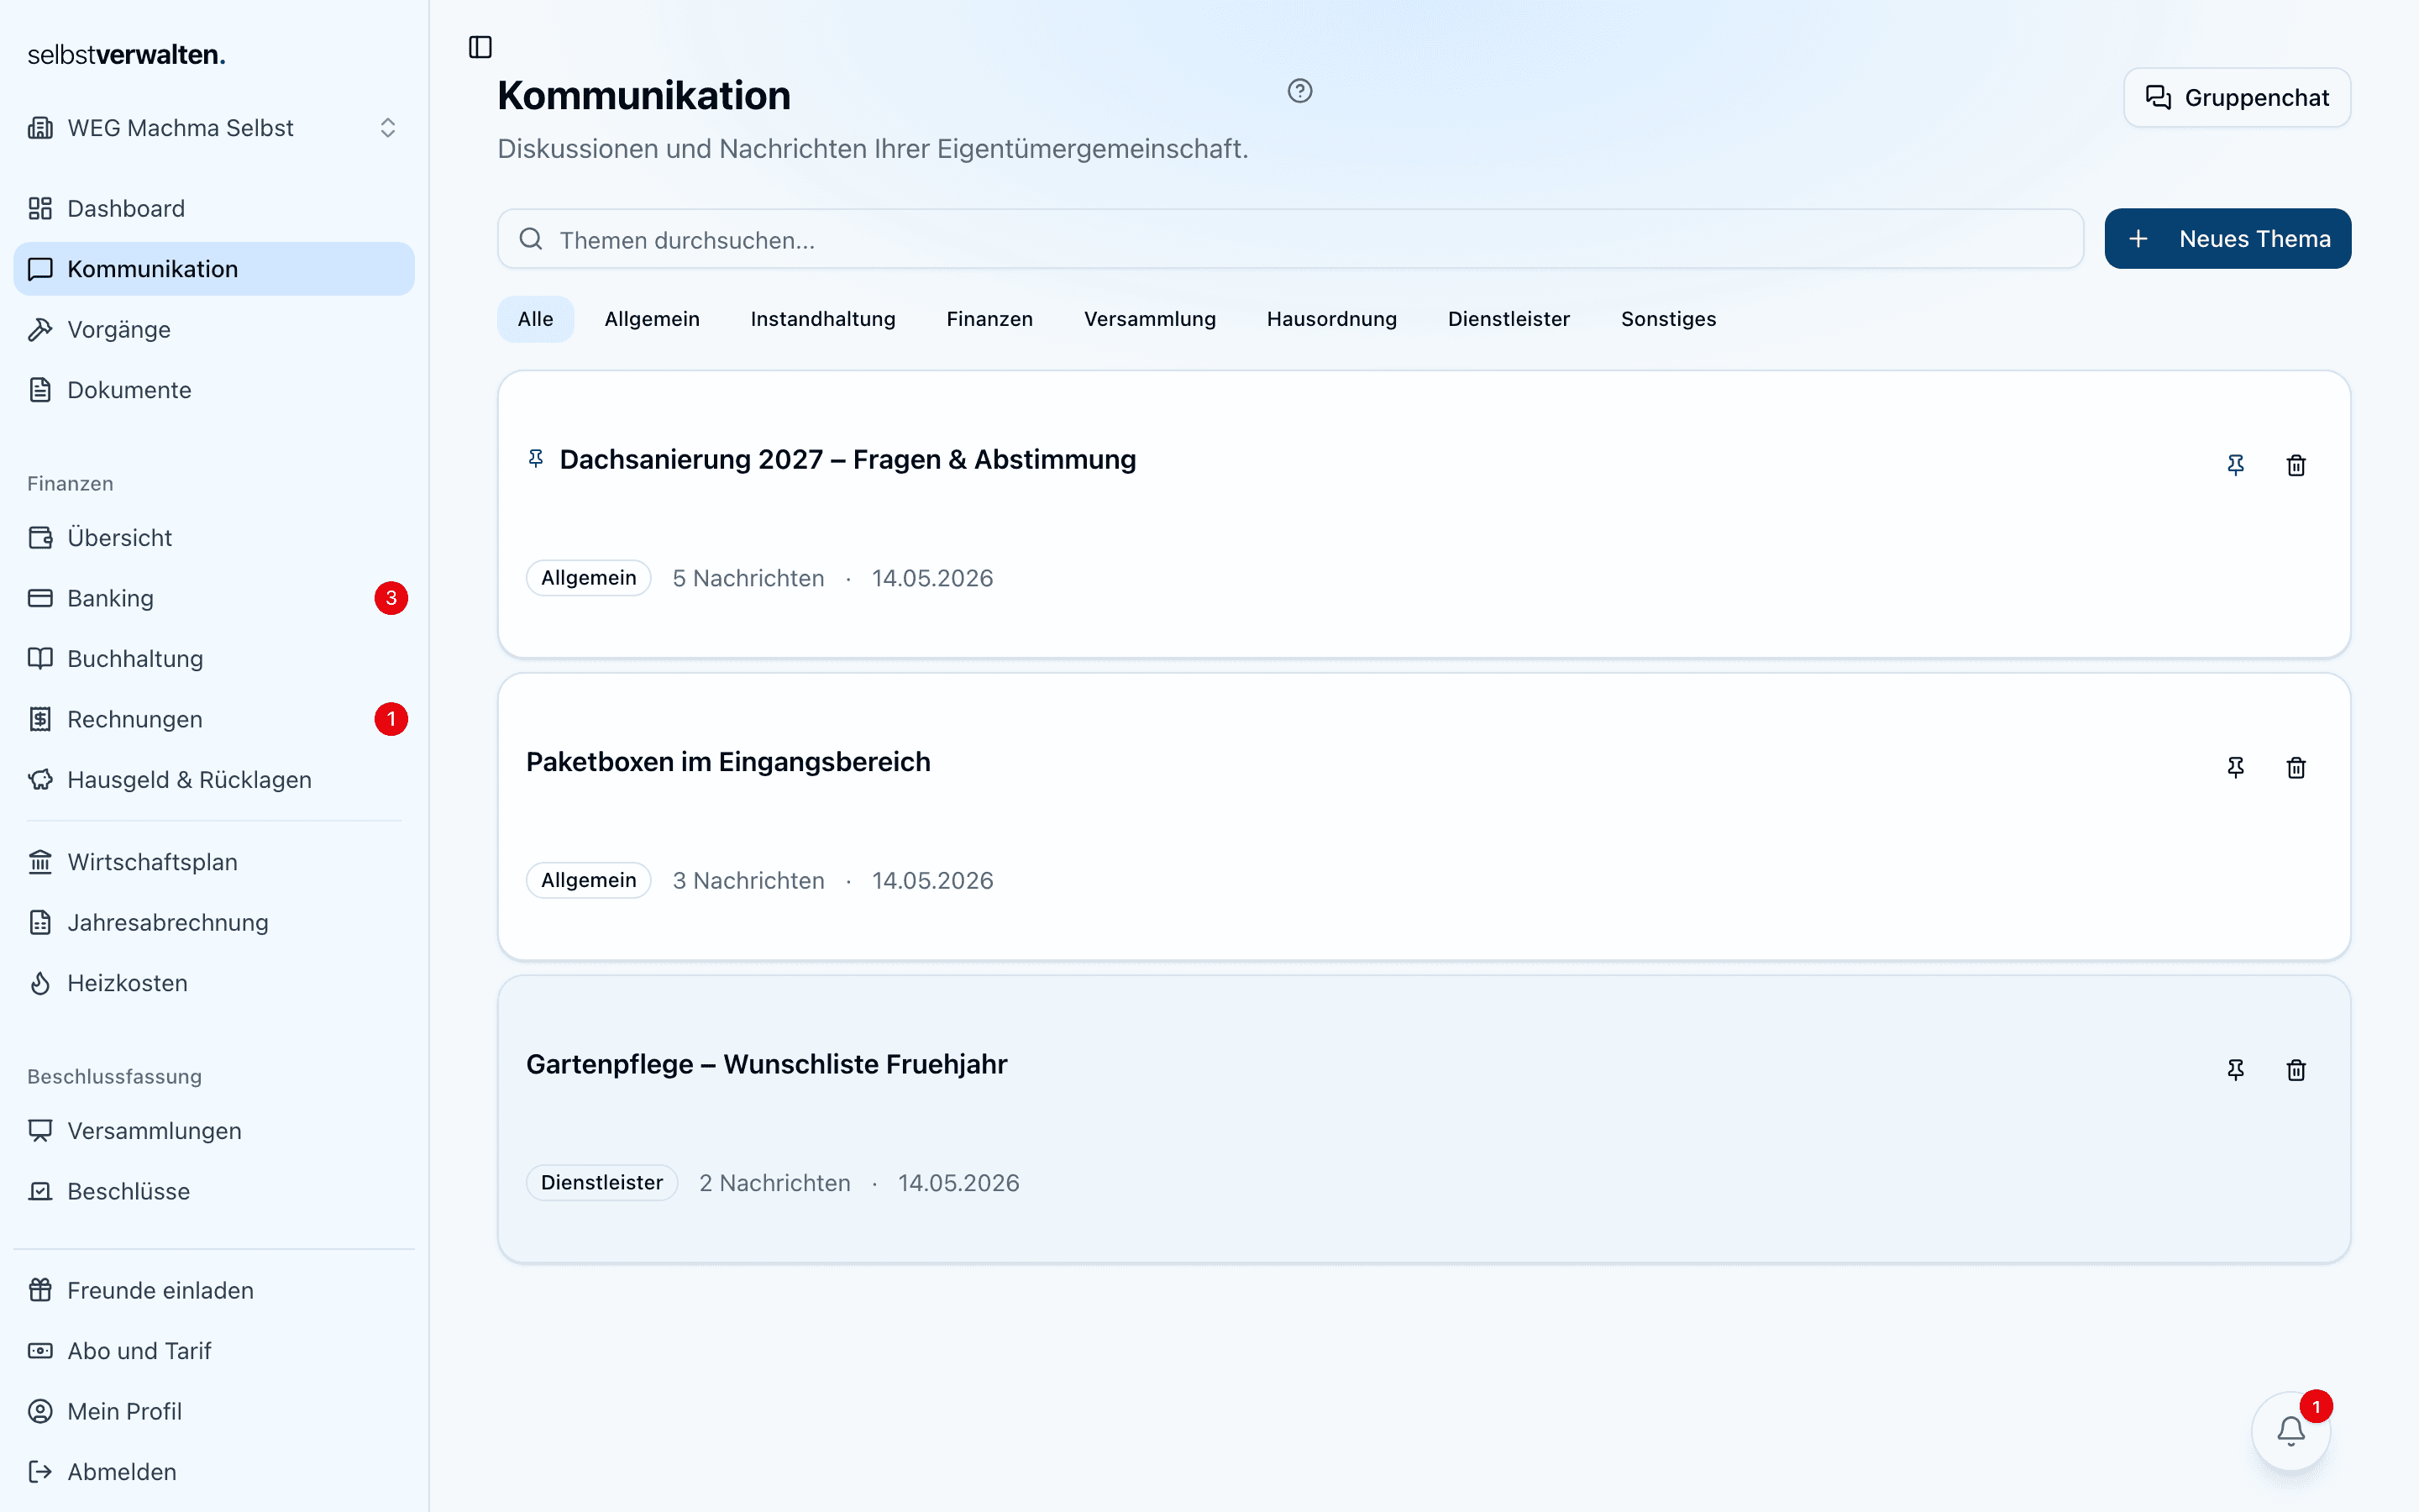This screenshot has height=1512, width=2419.
Task: Select Kommunikation in the sidebar
Action: (214, 269)
